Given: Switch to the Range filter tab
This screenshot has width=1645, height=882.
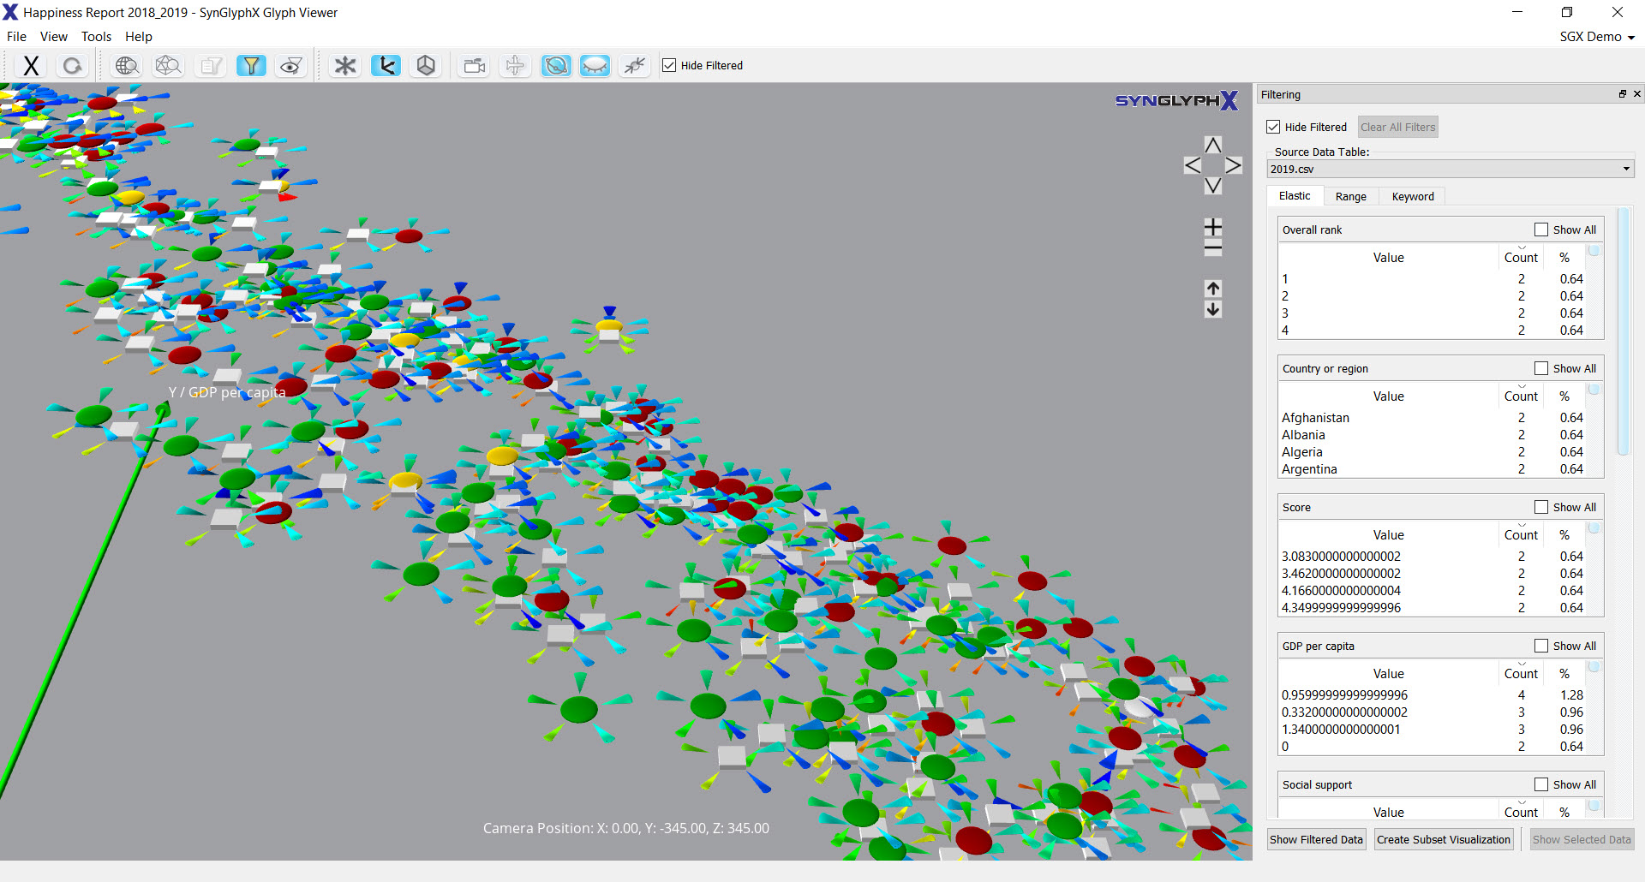Looking at the screenshot, I should point(1351,197).
